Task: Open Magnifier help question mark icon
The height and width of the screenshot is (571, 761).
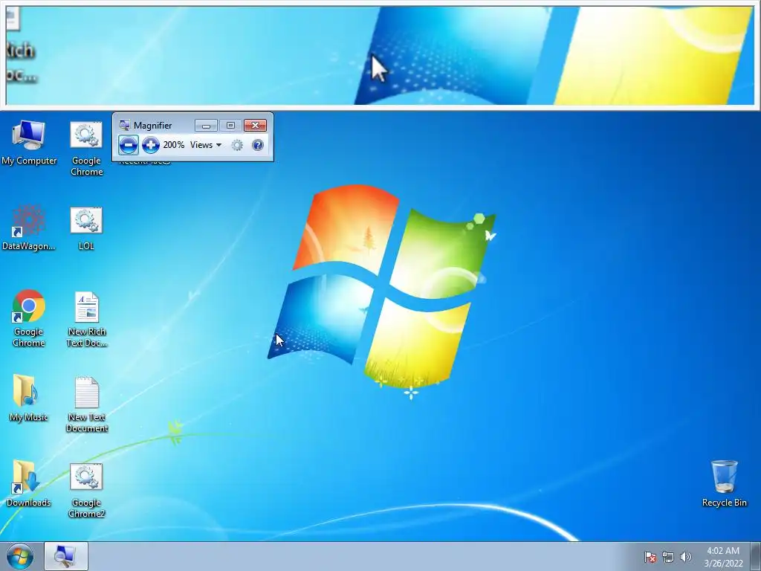Action: click(258, 145)
